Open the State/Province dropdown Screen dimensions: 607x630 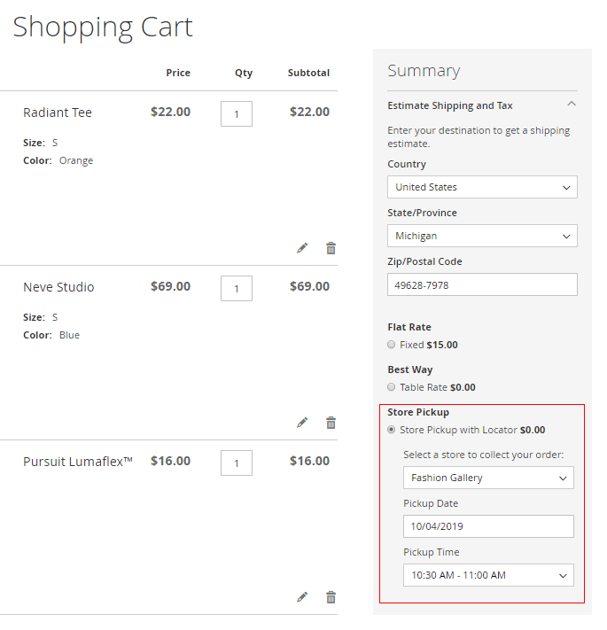tap(482, 236)
